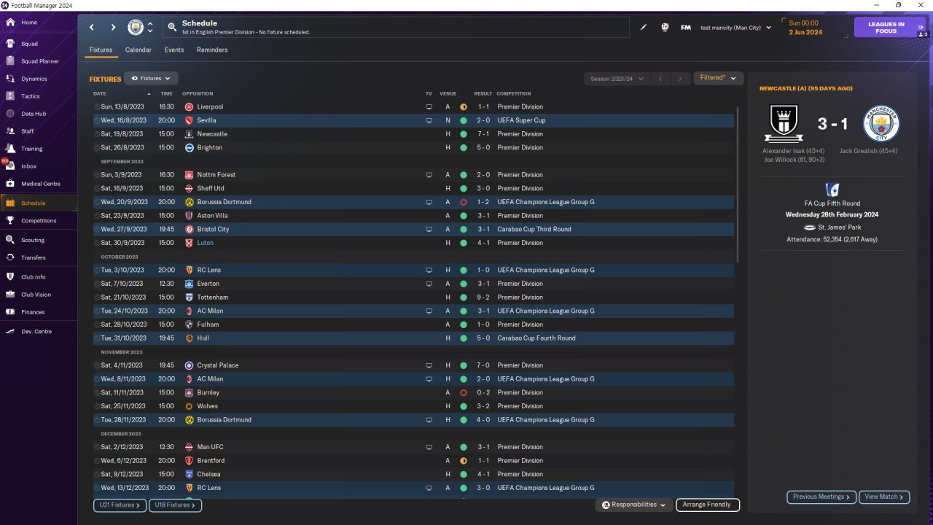
Task: Navigate forward with the right arrow
Action: 113,28
